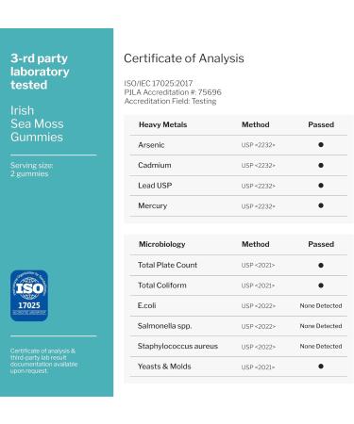The image size is (354, 424).
Task: Click the ISO 17025 badge
Action: click(29, 295)
